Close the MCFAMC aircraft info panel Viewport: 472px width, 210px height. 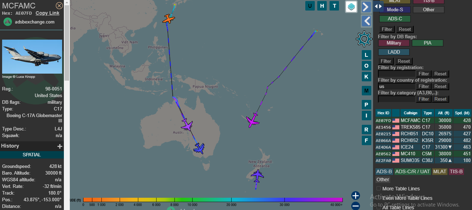59,6
